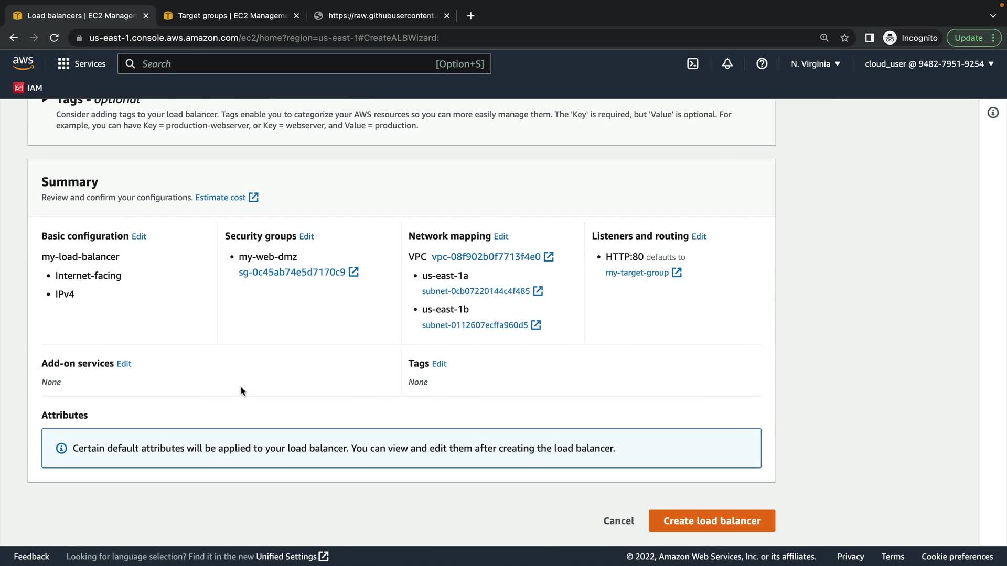Click the Estimate cost link

click(x=220, y=198)
